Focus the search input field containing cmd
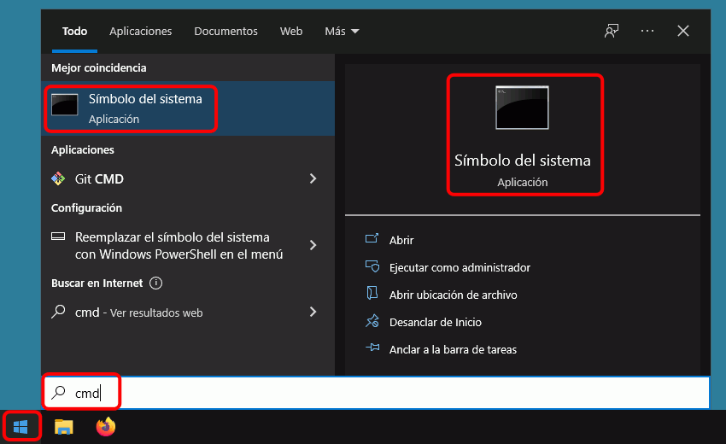The image size is (726, 444). (376, 393)
